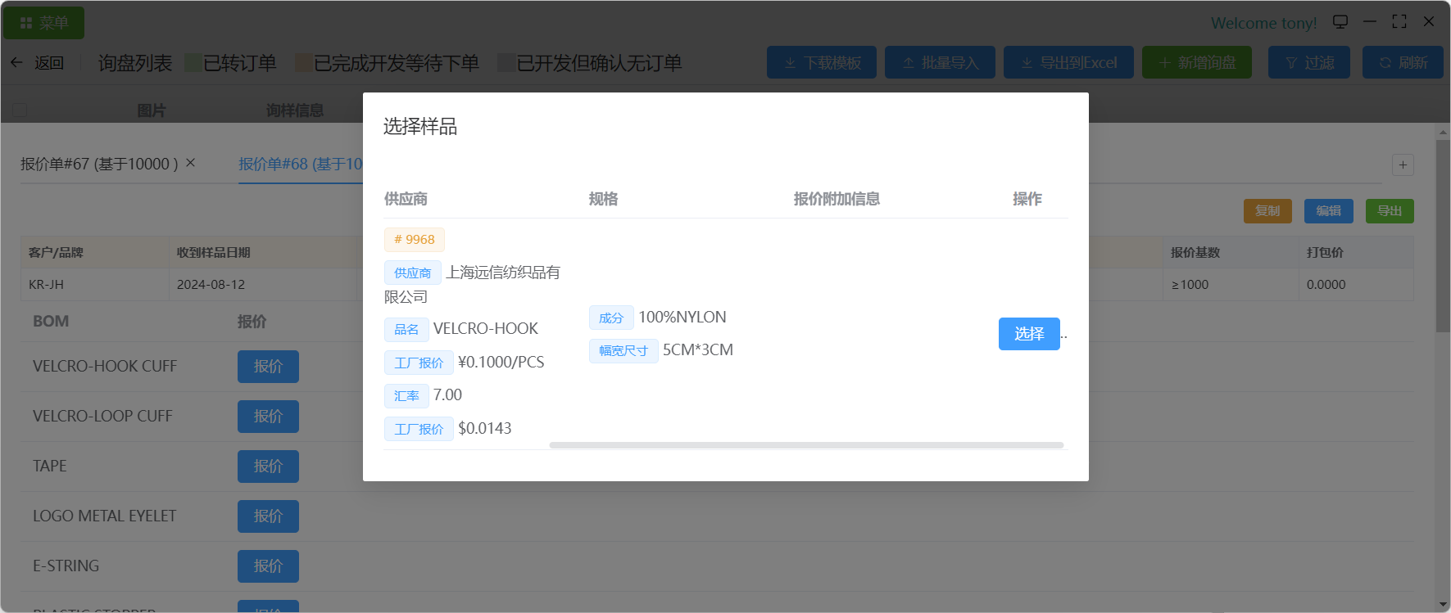Add new quotation tab with plus
The width and height of the screenshot is (1451, 613).
tap(1403, 165)
